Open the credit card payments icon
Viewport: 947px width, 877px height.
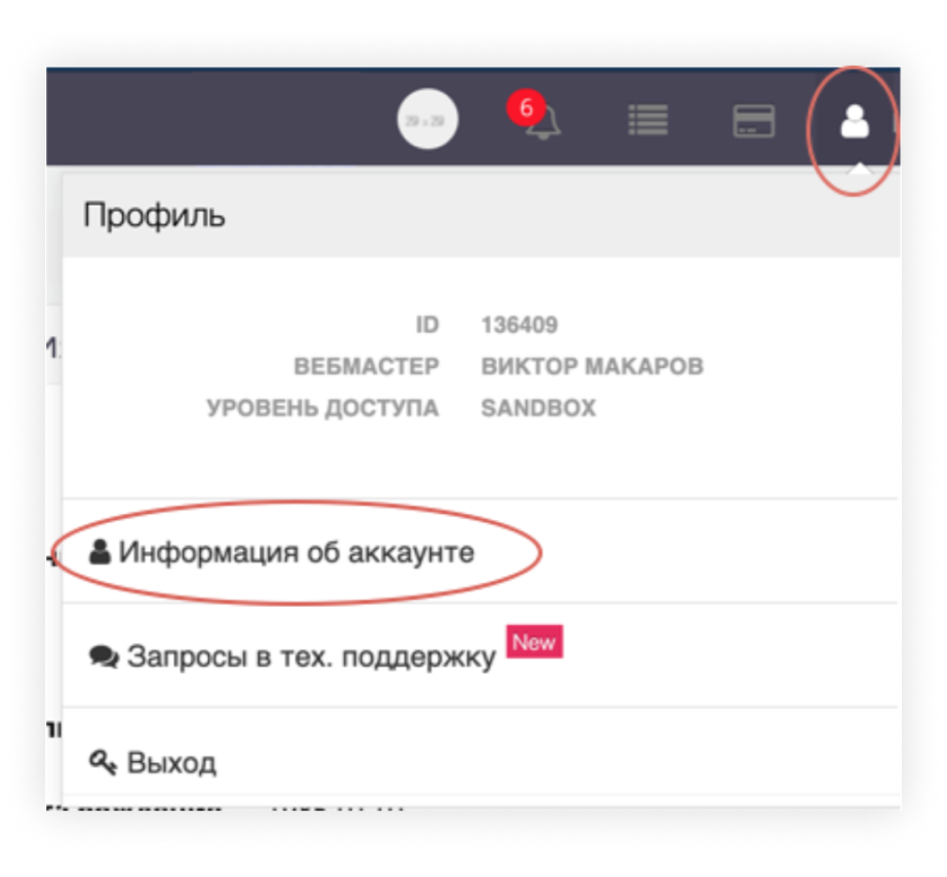[753, 121]
